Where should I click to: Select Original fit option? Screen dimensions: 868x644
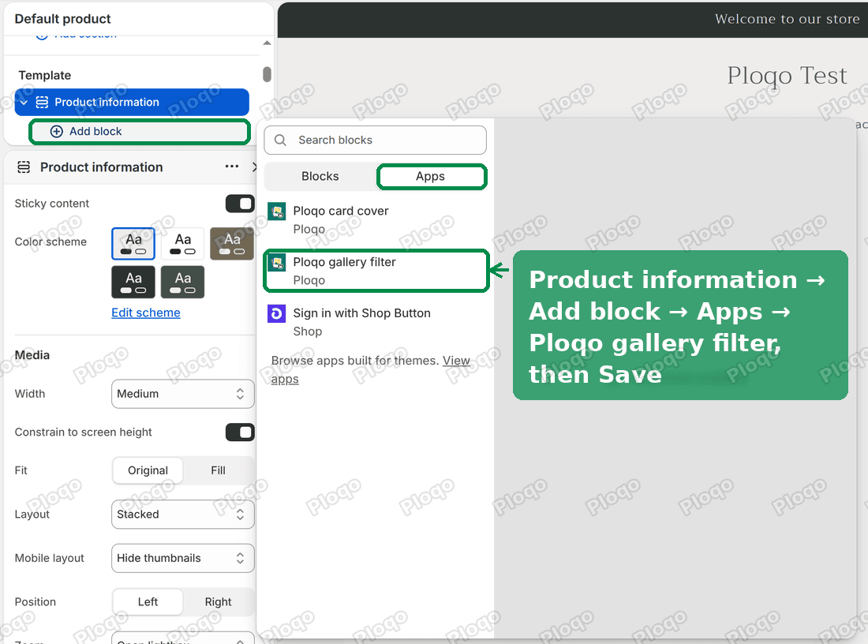[x=148, y=470]
